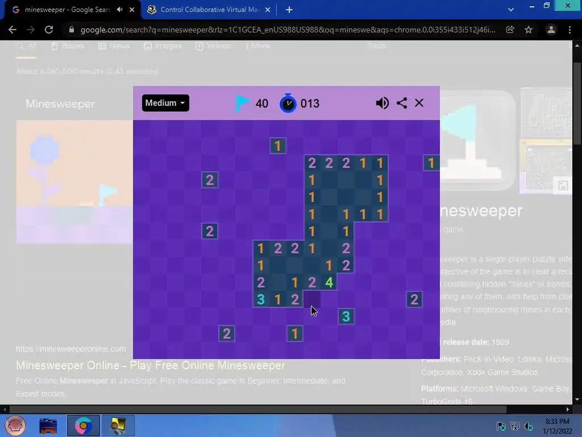Mute the Minesweeper game sound
Viewport: 582px width, 437px height.
(x=382, y=103)
